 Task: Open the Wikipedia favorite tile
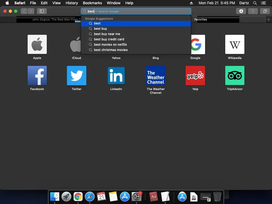click(235, 44)
